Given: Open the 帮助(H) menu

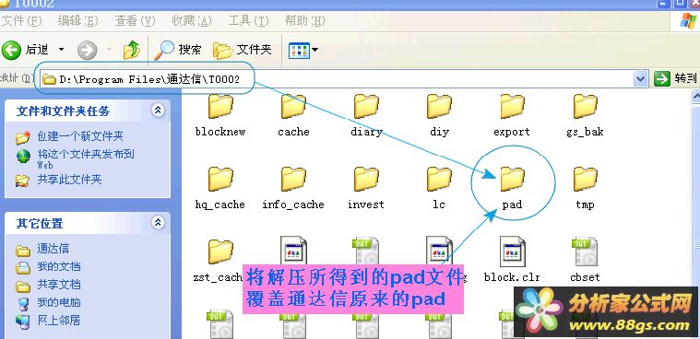Looking at the screenshot, I should coord(305,20).
